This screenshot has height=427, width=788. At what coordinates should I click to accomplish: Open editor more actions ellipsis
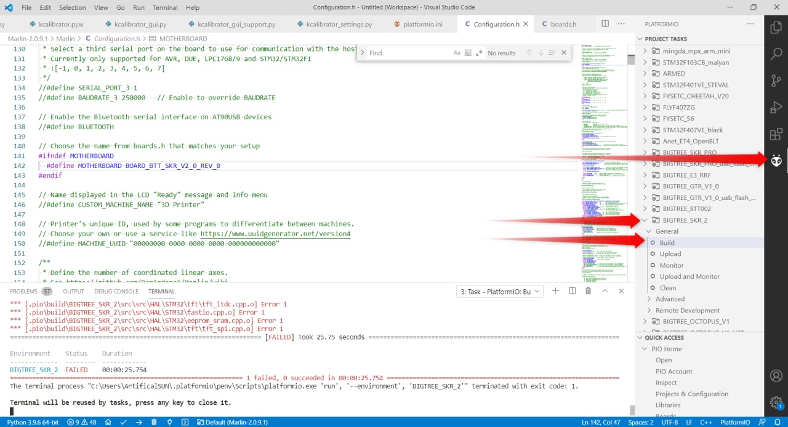(x=622, y=24)
